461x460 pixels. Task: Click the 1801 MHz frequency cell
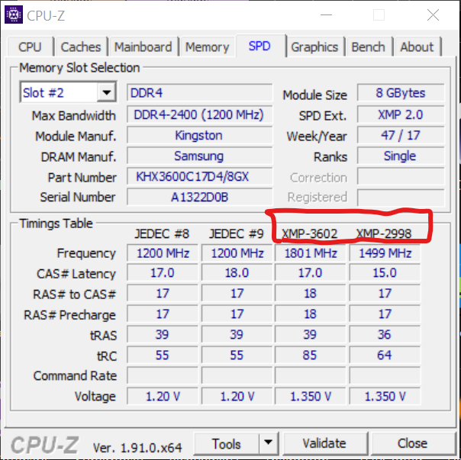click(310, 253)
